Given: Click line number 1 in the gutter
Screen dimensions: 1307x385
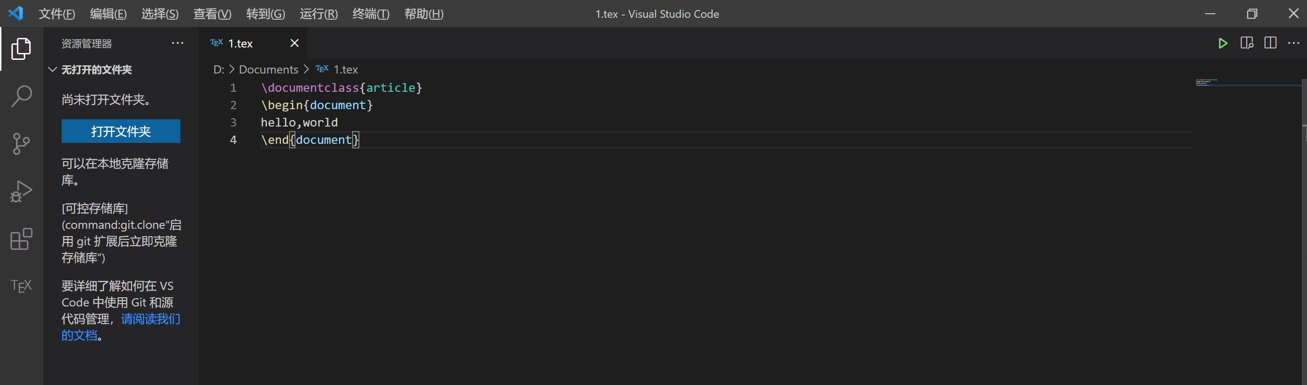Looking at the screenshot, I should pos(233,88).
